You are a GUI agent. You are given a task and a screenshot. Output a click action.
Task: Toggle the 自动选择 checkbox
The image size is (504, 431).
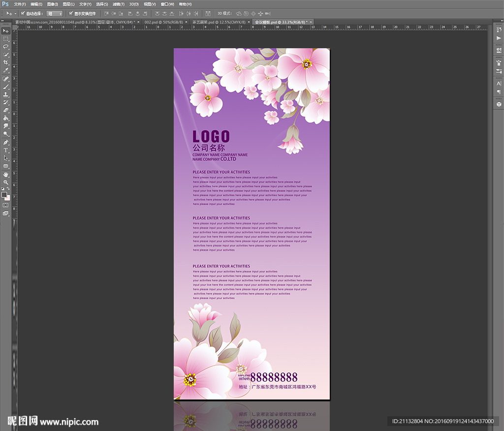point(23,13)
